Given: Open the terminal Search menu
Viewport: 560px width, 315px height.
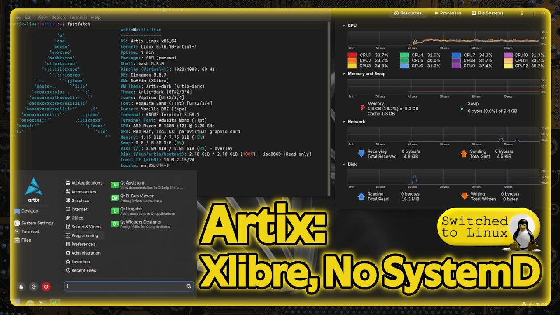Looking at the screenshot, I should 58,17.
